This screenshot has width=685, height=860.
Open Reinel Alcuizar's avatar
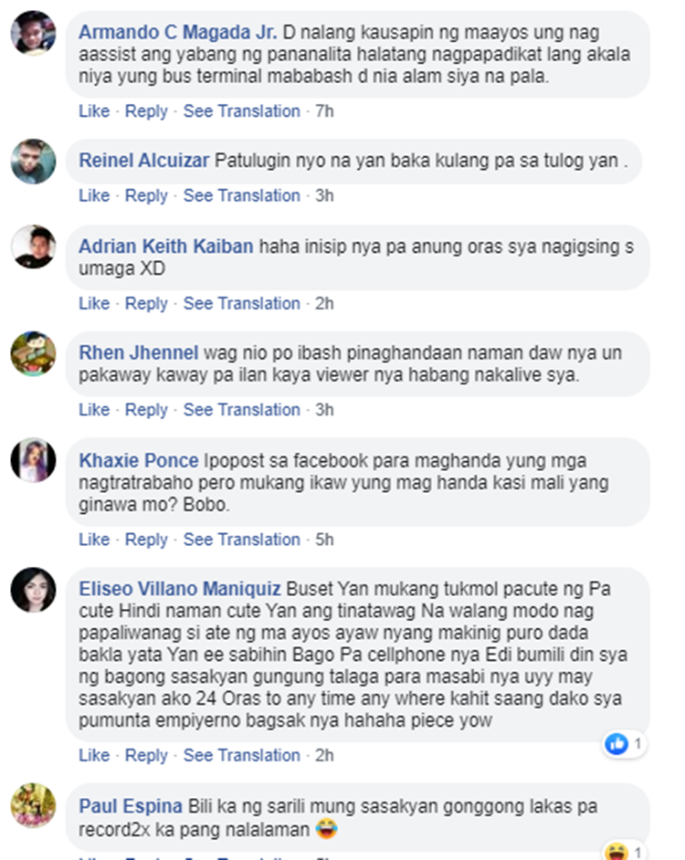click(34, 162)
